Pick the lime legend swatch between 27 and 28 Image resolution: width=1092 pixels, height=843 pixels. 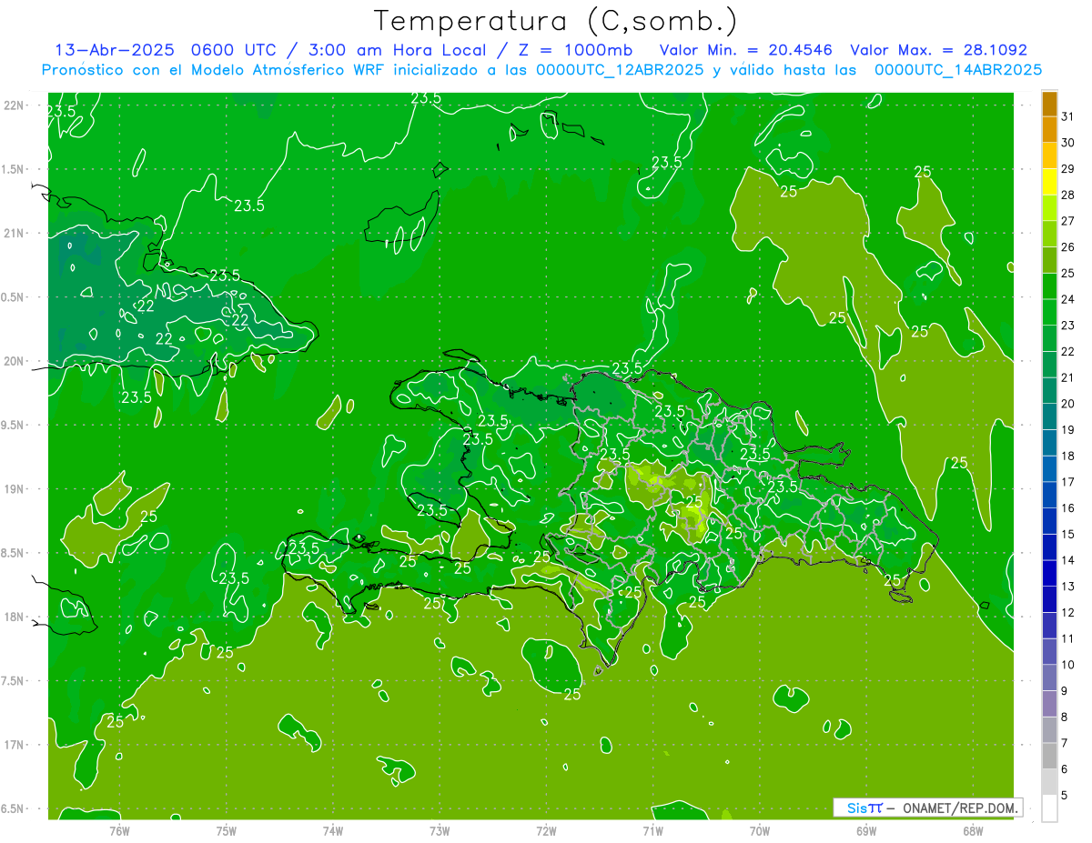coord(1049,208)
